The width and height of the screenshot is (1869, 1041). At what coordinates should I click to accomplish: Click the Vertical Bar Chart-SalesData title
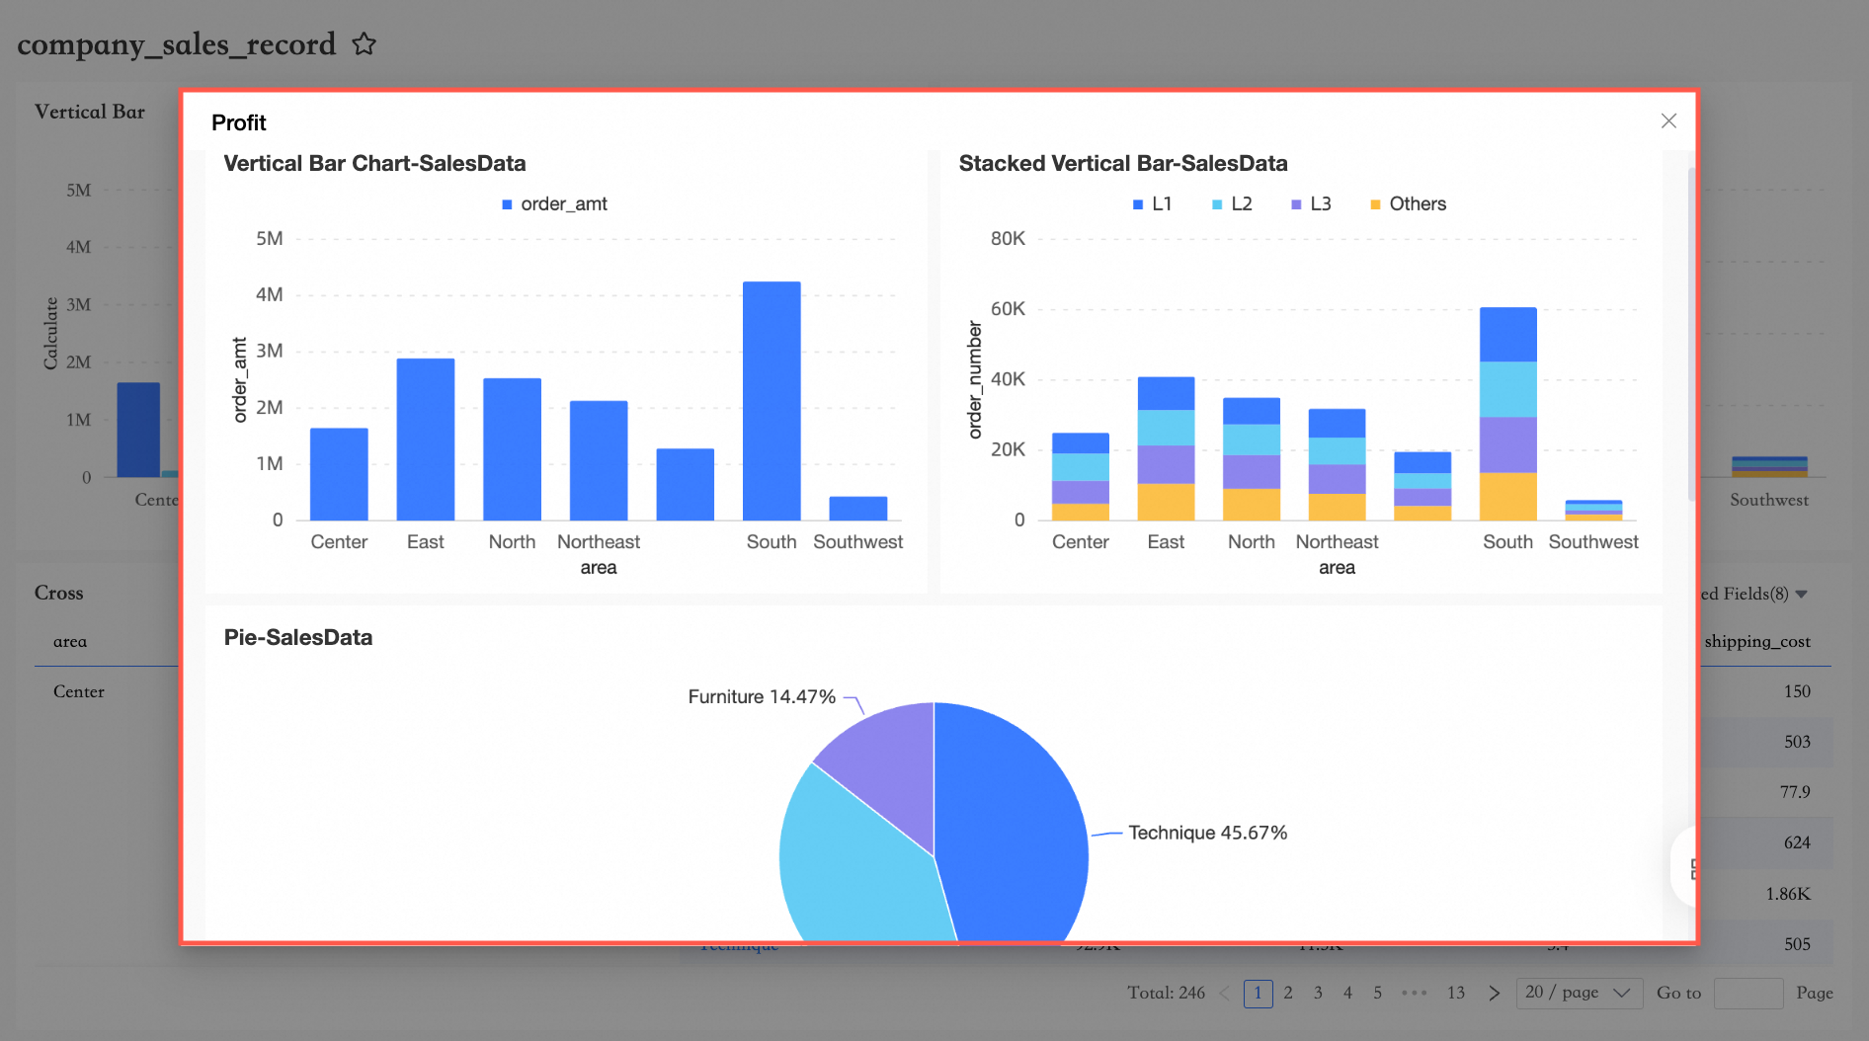click(374, 163)
